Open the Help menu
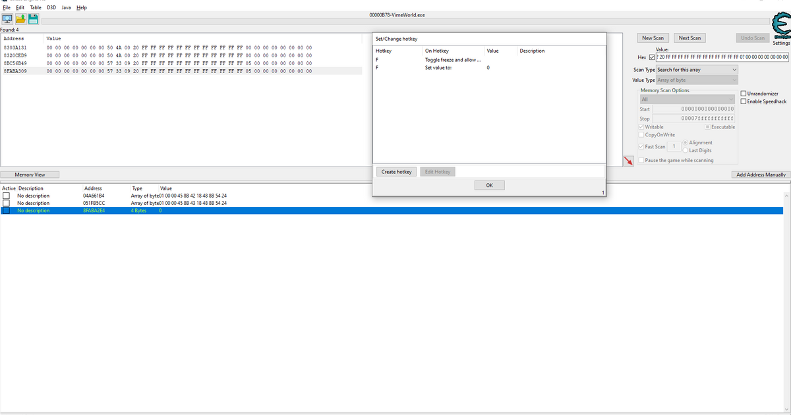791x415 pixels. [x=81, y=7]
